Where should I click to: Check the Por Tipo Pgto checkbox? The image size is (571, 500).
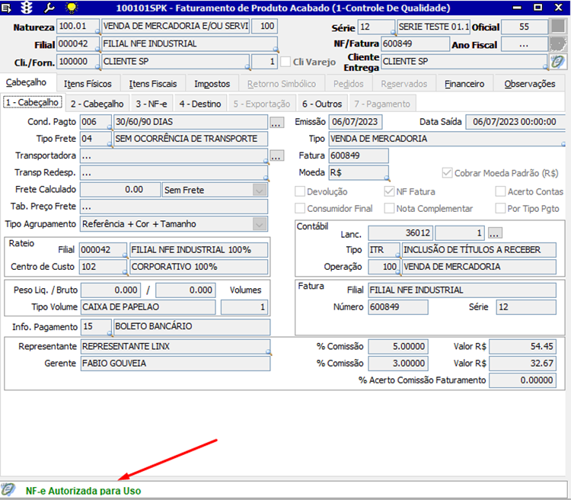[x=501, y=208]
